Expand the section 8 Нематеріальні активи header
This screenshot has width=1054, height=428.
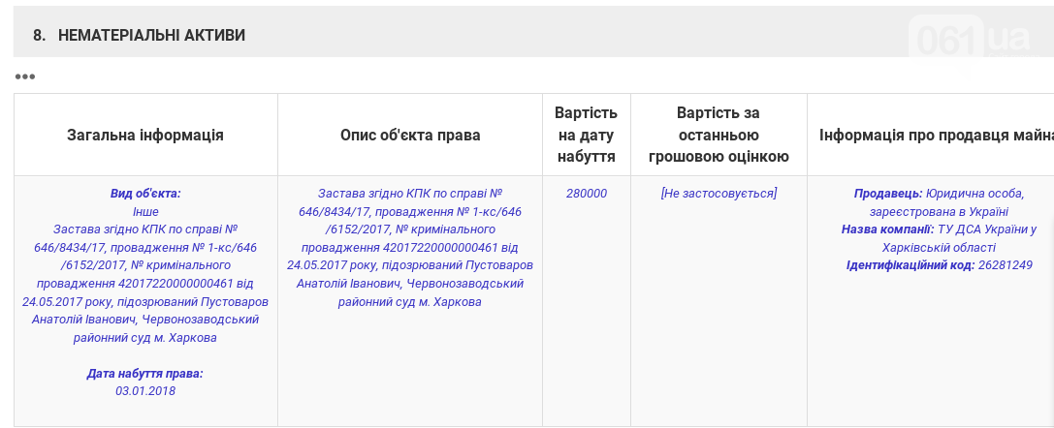tap(151, 35)
